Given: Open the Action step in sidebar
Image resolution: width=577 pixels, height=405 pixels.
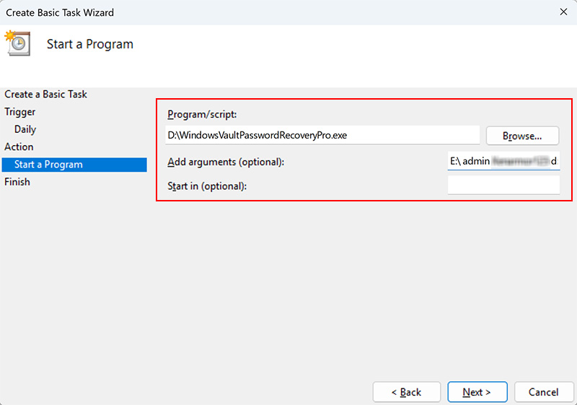Looking at the screenshot, I should [x=19, y=147].
